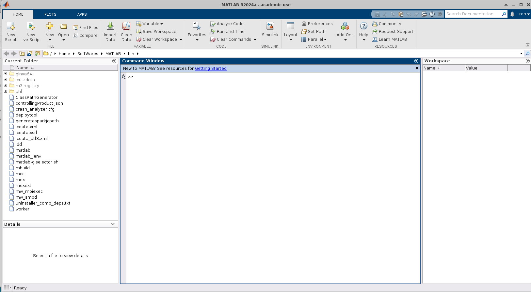Open the Help button
The height and width of the screenshot is (292, 531).
(363, 32)
